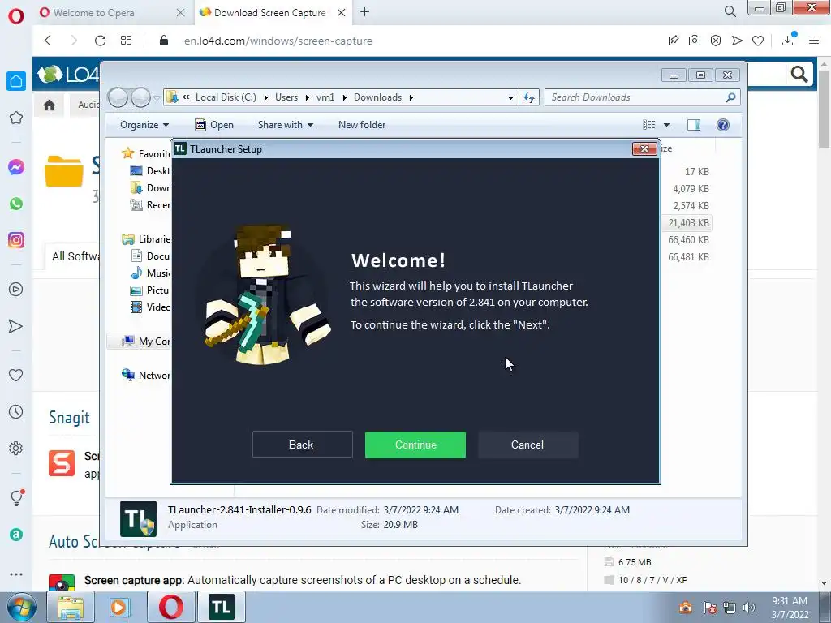
Task: Click Back in TLauncher Setup
Action: pos(302,445)
